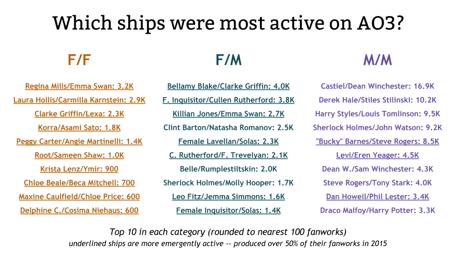Open Bellamy Blake/Clarke Griffin link
The image size is (457, 257).
click(x=228, y=86)
